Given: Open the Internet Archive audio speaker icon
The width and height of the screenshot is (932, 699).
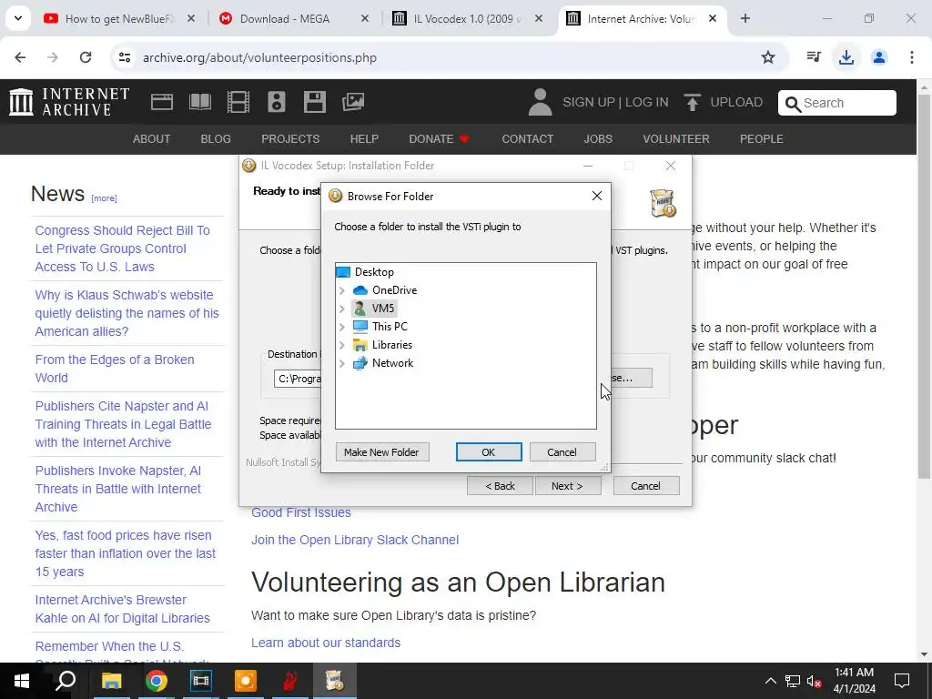Looking at the screenshot, I should point(277,102).
